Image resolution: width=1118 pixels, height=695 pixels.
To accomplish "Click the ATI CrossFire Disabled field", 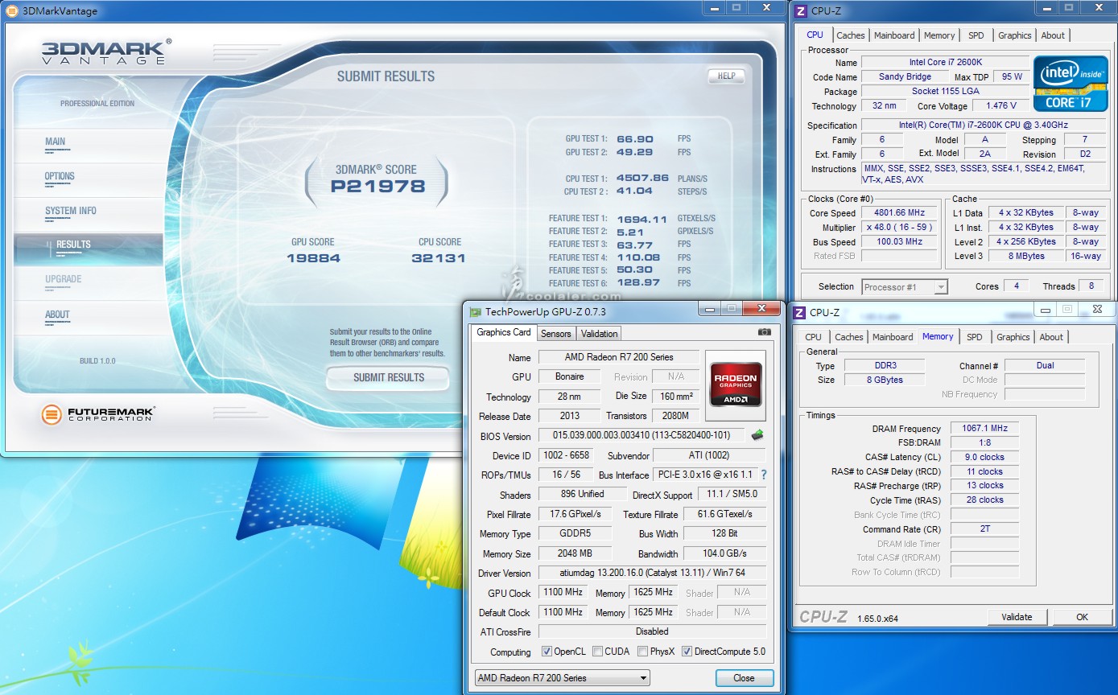I will (x=652, y=631).
